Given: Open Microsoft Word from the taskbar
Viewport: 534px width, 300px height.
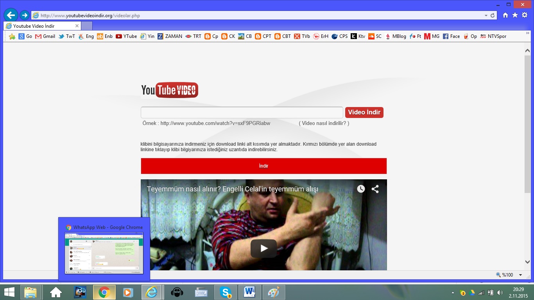Looking at the screenshot, I should [x=249, y=292].
